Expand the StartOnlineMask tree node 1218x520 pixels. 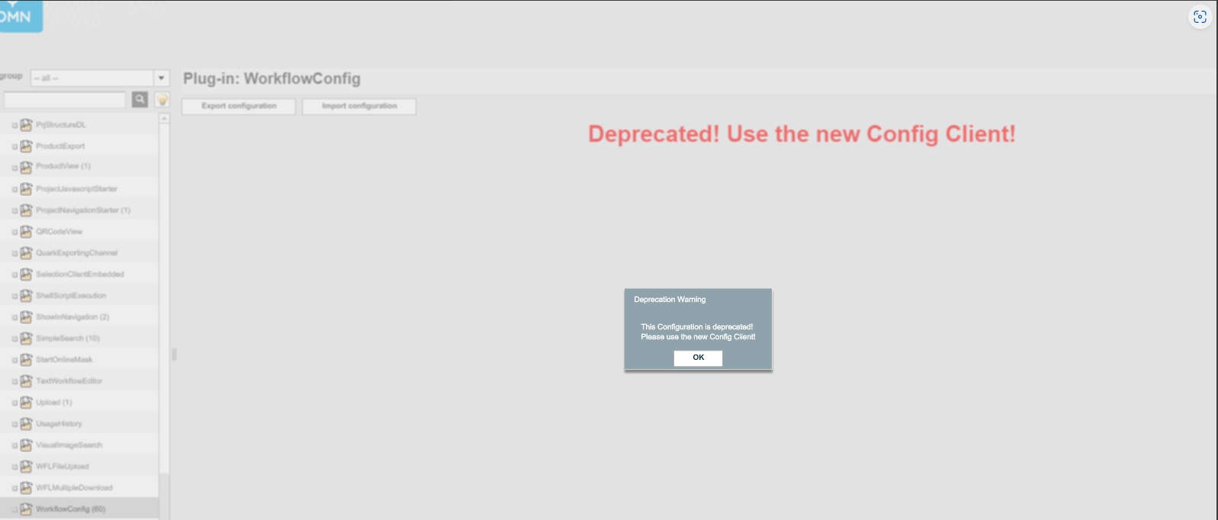[x=14, y=361]
